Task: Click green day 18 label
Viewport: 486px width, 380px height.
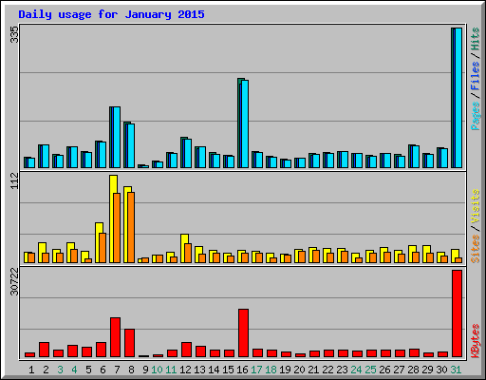Action: click(x=271, y=370)
